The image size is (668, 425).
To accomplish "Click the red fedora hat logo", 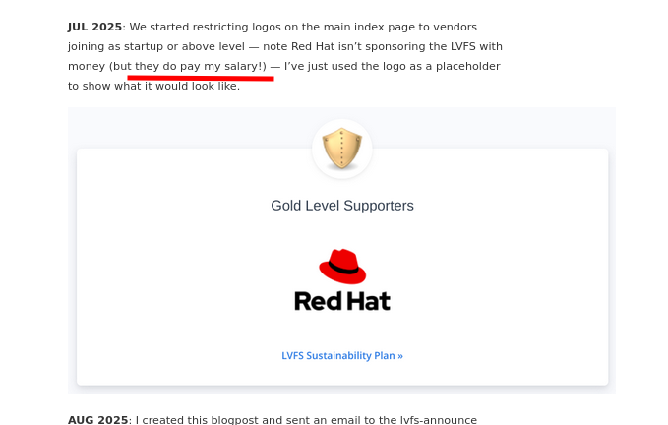I will 342,267.
